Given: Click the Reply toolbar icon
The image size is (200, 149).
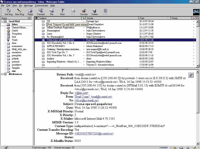Looking at the screenshot, I should [30, 12].
